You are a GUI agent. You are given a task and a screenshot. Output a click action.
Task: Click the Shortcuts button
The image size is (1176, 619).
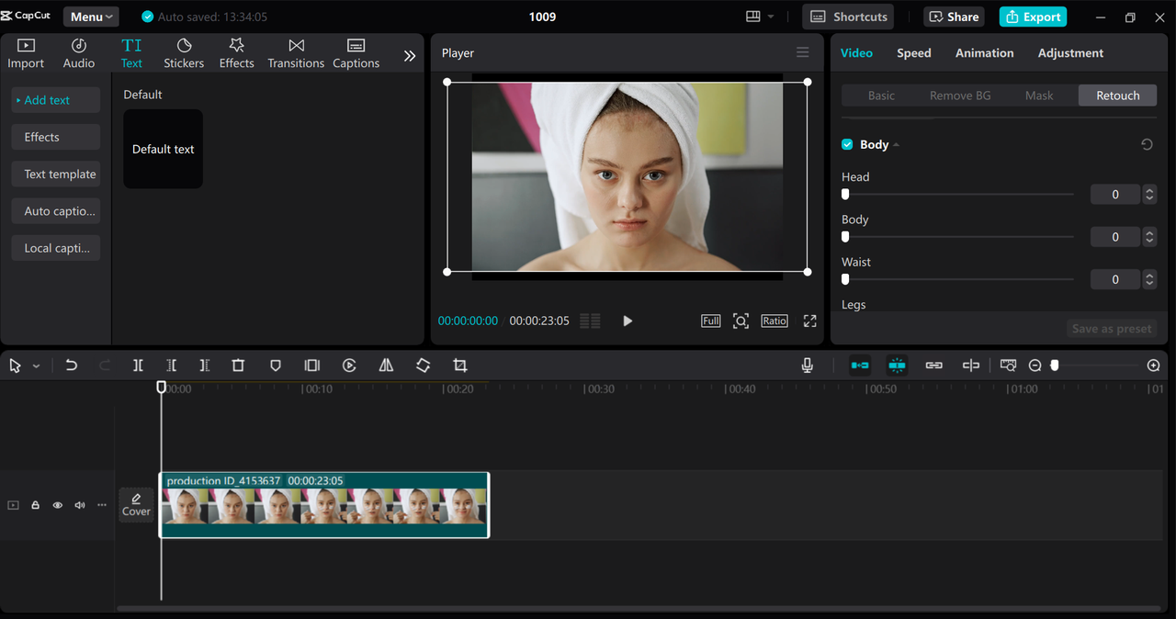click(x=848, y=17)
